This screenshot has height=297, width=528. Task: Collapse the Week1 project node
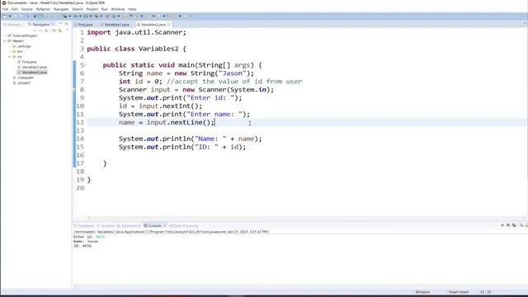tap(5, 40)
